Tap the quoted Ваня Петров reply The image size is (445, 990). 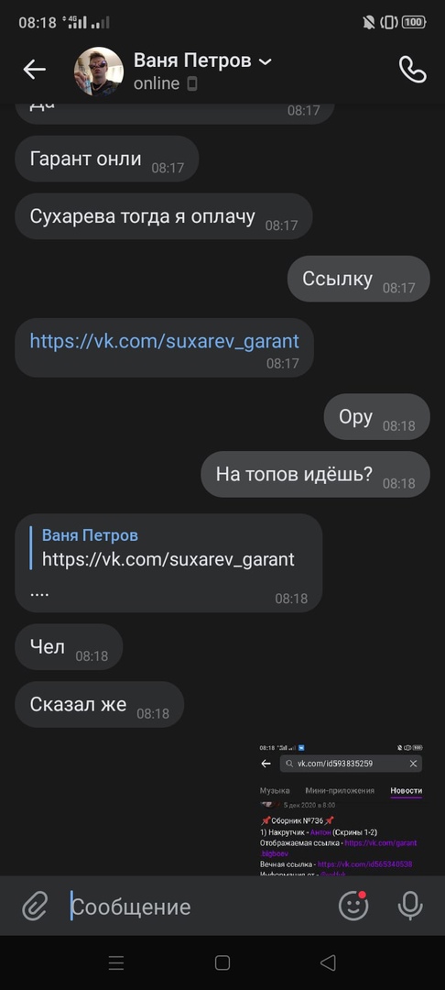pos(168,547)
